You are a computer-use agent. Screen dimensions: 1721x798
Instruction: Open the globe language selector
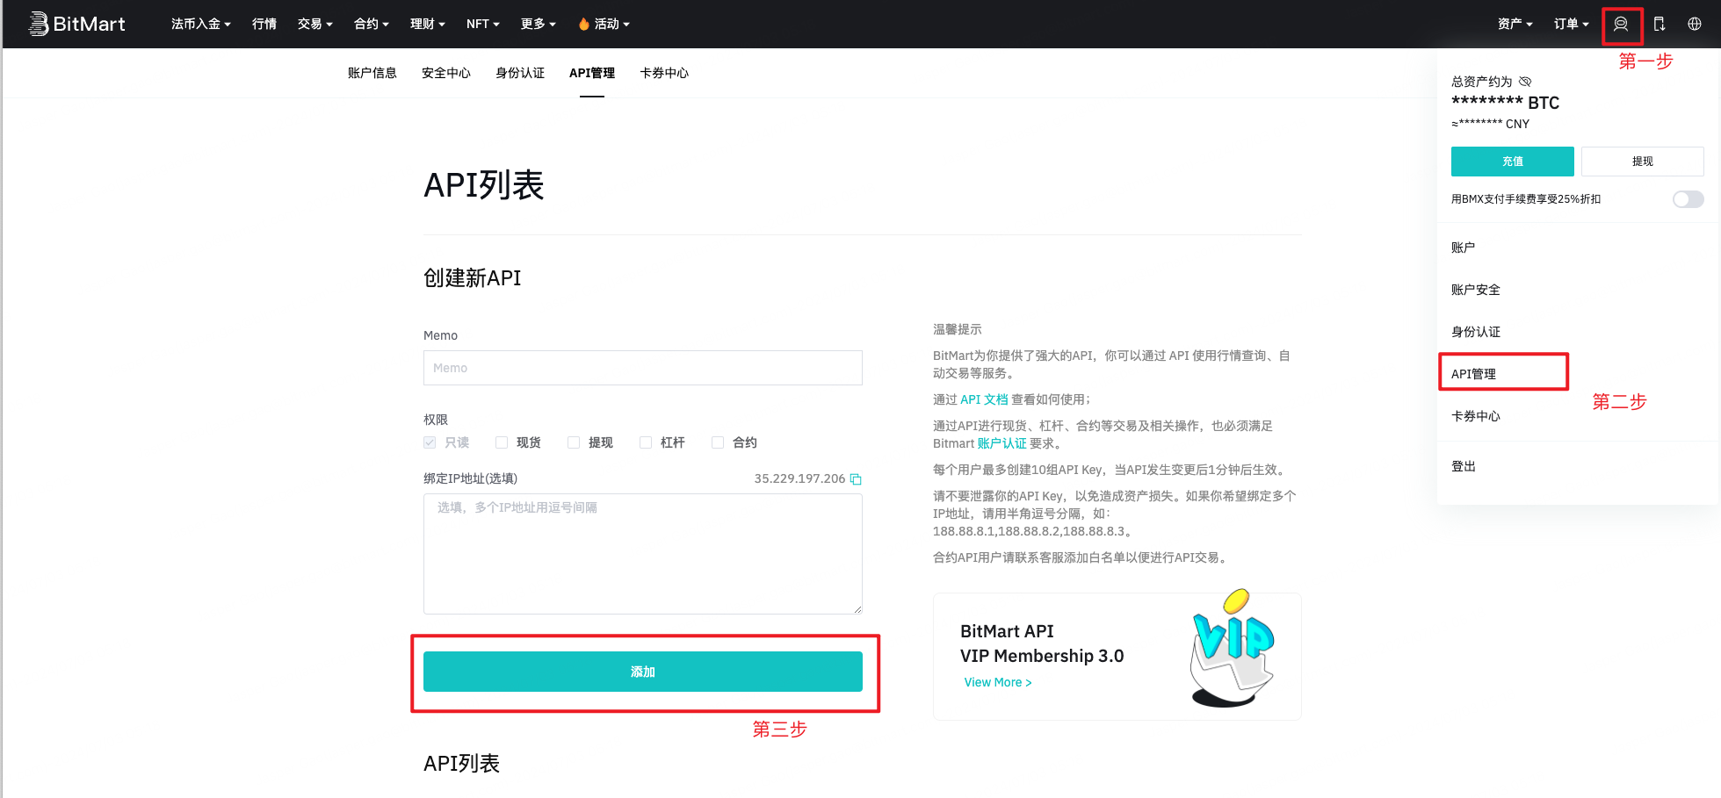coord(1695,25)
